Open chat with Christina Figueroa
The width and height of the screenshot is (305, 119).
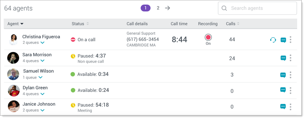coord(283,40)
